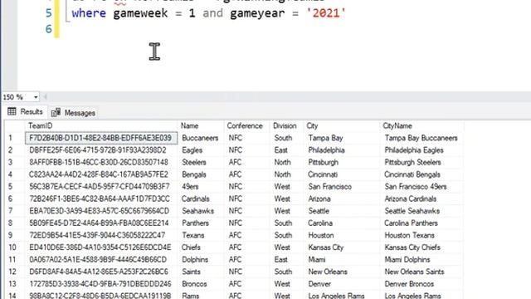Click the Results grid icon
Image resolution: width=531 pixels, height=299 pixels.
coord(12,111)
